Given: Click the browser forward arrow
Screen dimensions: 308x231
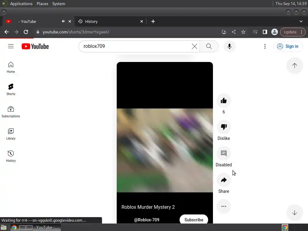Looking at the screenshot, I should (16, 32).
